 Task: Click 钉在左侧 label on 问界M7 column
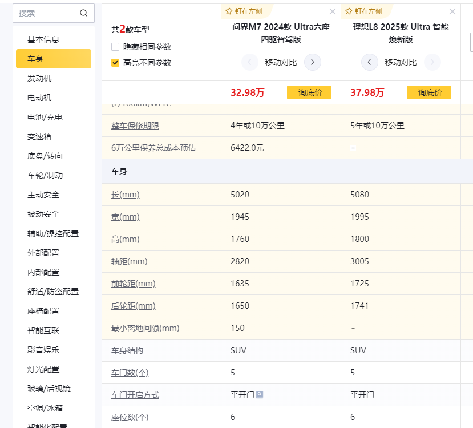coord(249,11)
